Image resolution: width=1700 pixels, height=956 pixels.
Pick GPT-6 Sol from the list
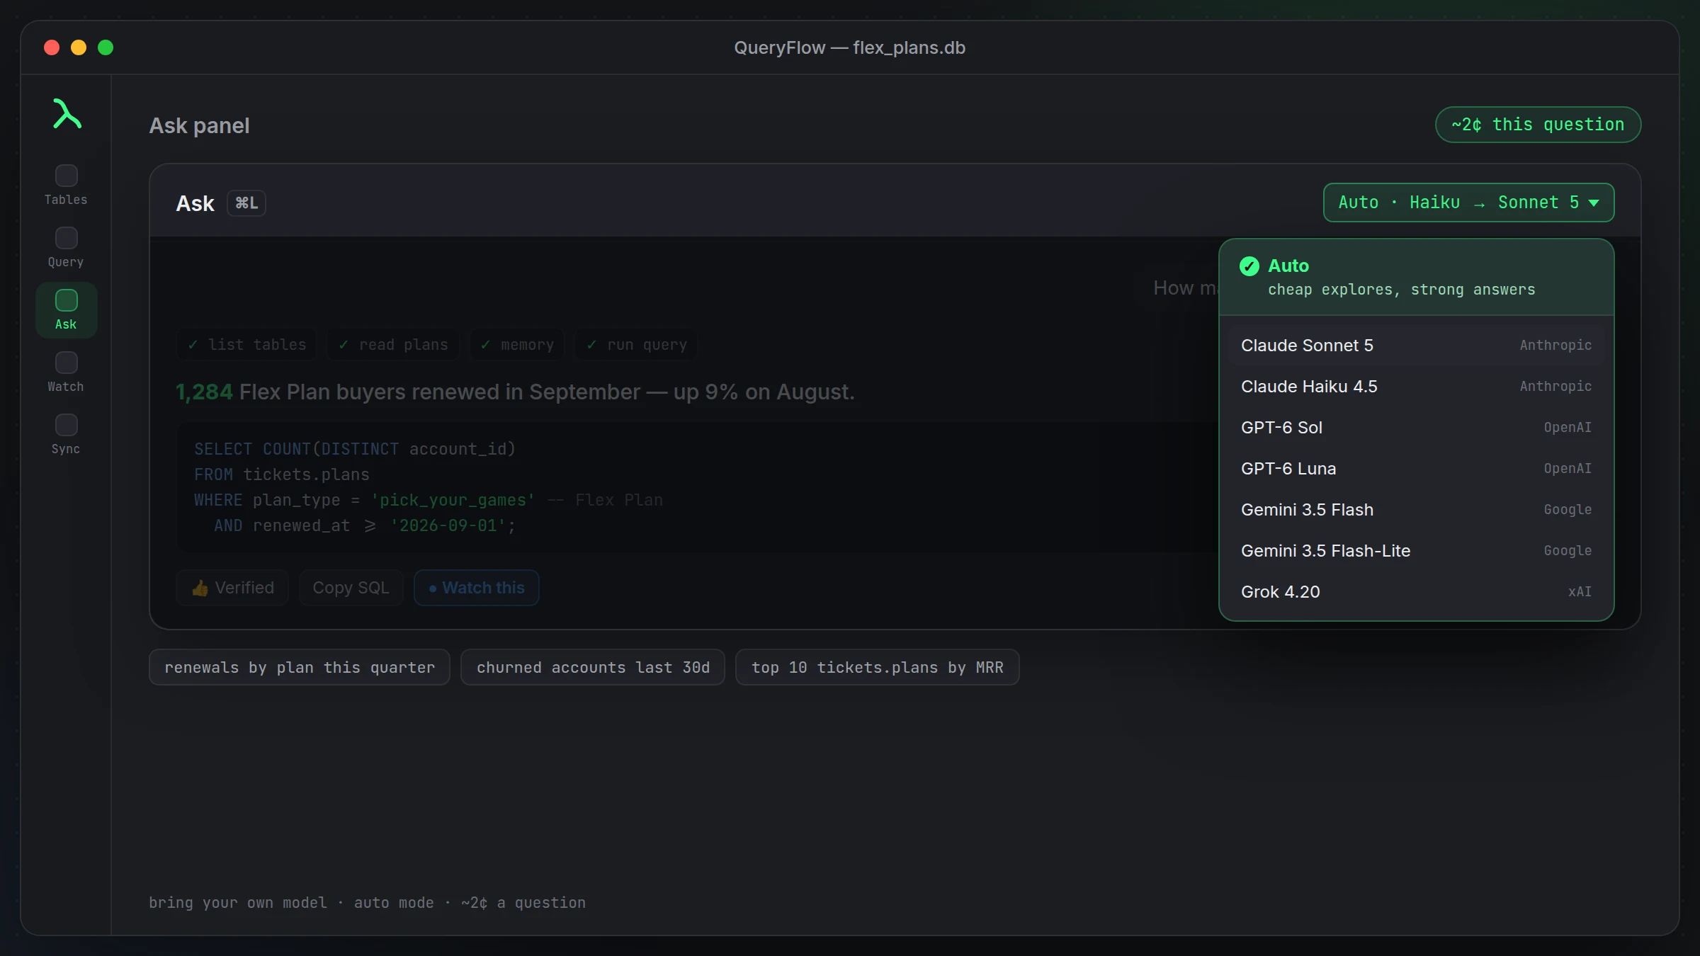coord(1416,428)
